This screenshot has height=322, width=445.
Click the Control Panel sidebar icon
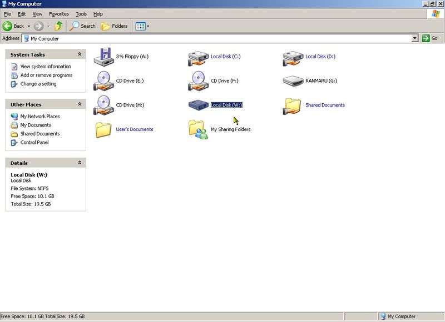(x=14, y=143)
